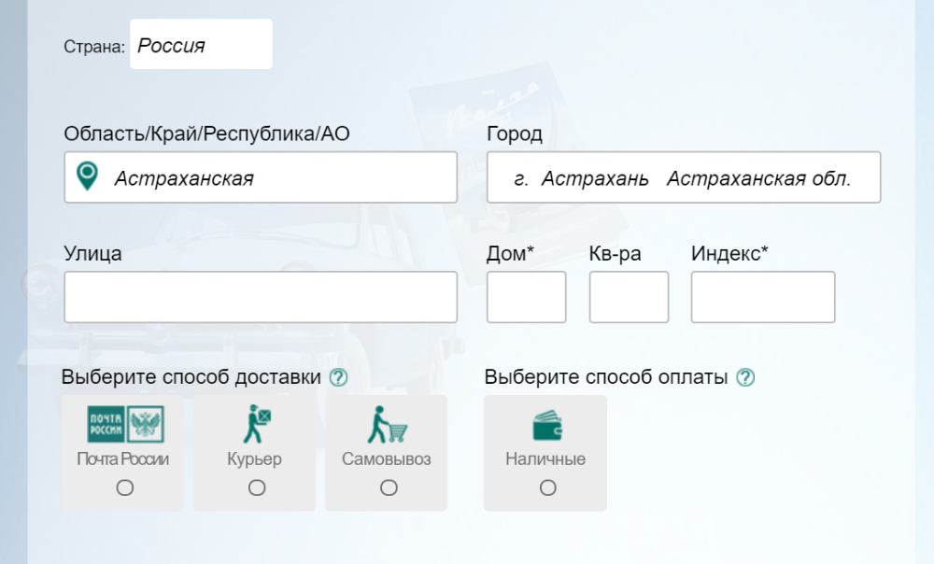Image resolution: width=934 pixels, height=564 pixels.
Task: Focus the Кв-ра apartment field
Action: (629, 297)
